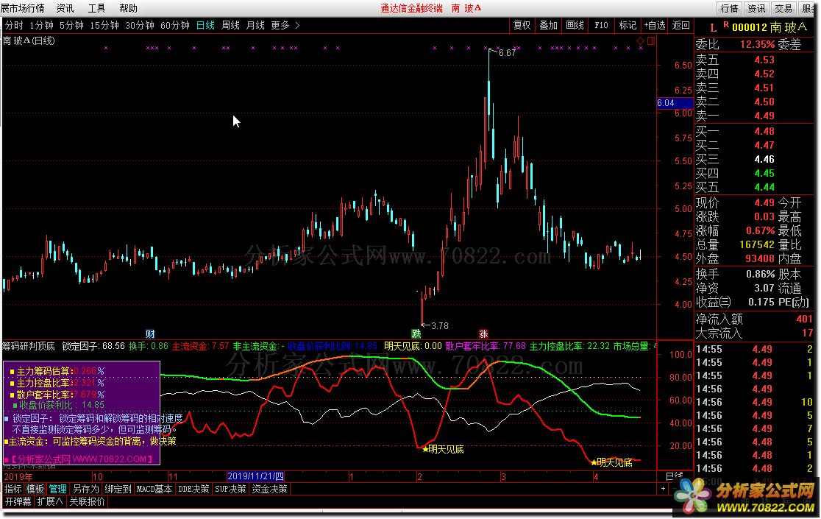Select the 日线 daily period
The width and height of the screenshot is (821, 519).
coord(205,25)
